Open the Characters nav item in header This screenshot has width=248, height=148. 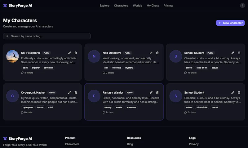coord(121,6)
